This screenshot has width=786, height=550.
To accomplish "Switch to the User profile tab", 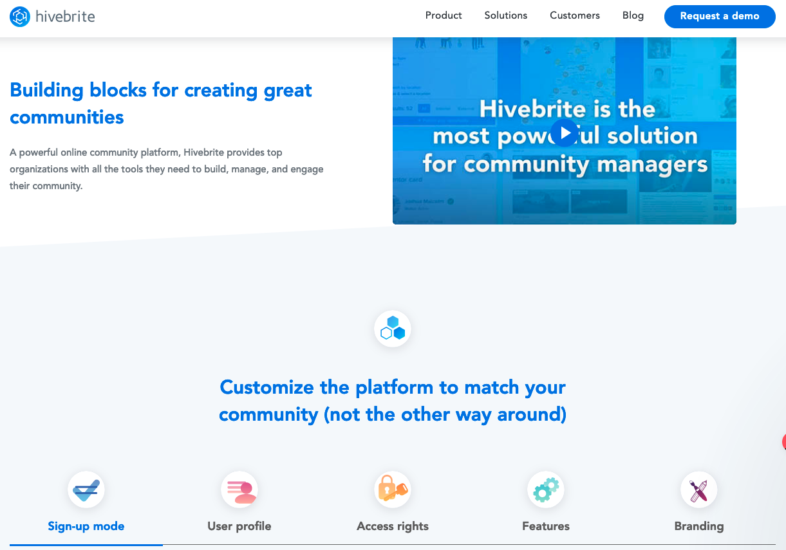I will (x=239, y=526).
